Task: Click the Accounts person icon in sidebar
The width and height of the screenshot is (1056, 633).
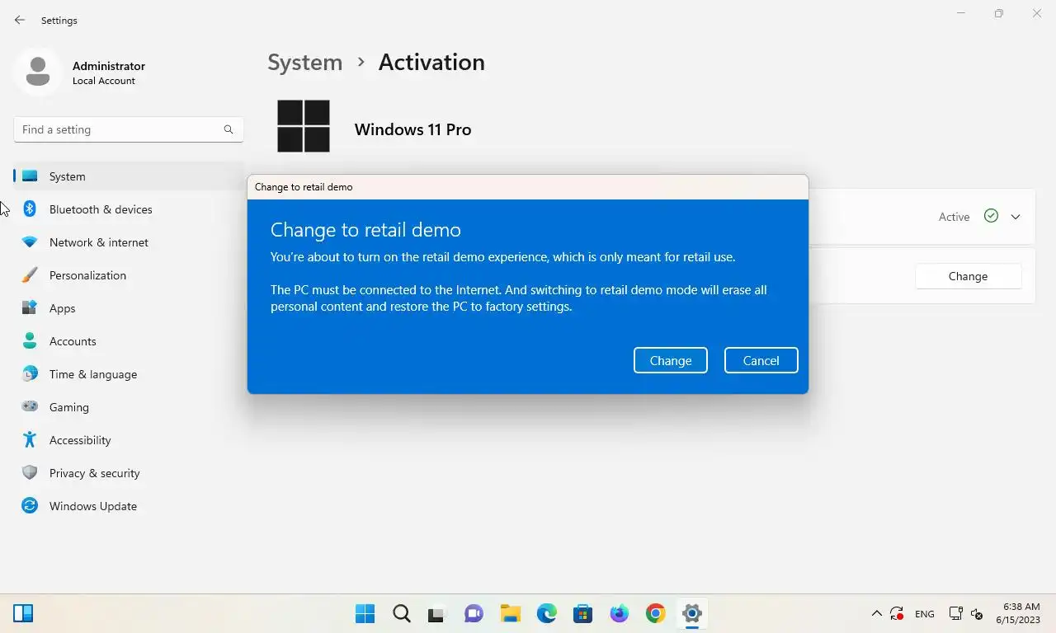Action: 30,340
